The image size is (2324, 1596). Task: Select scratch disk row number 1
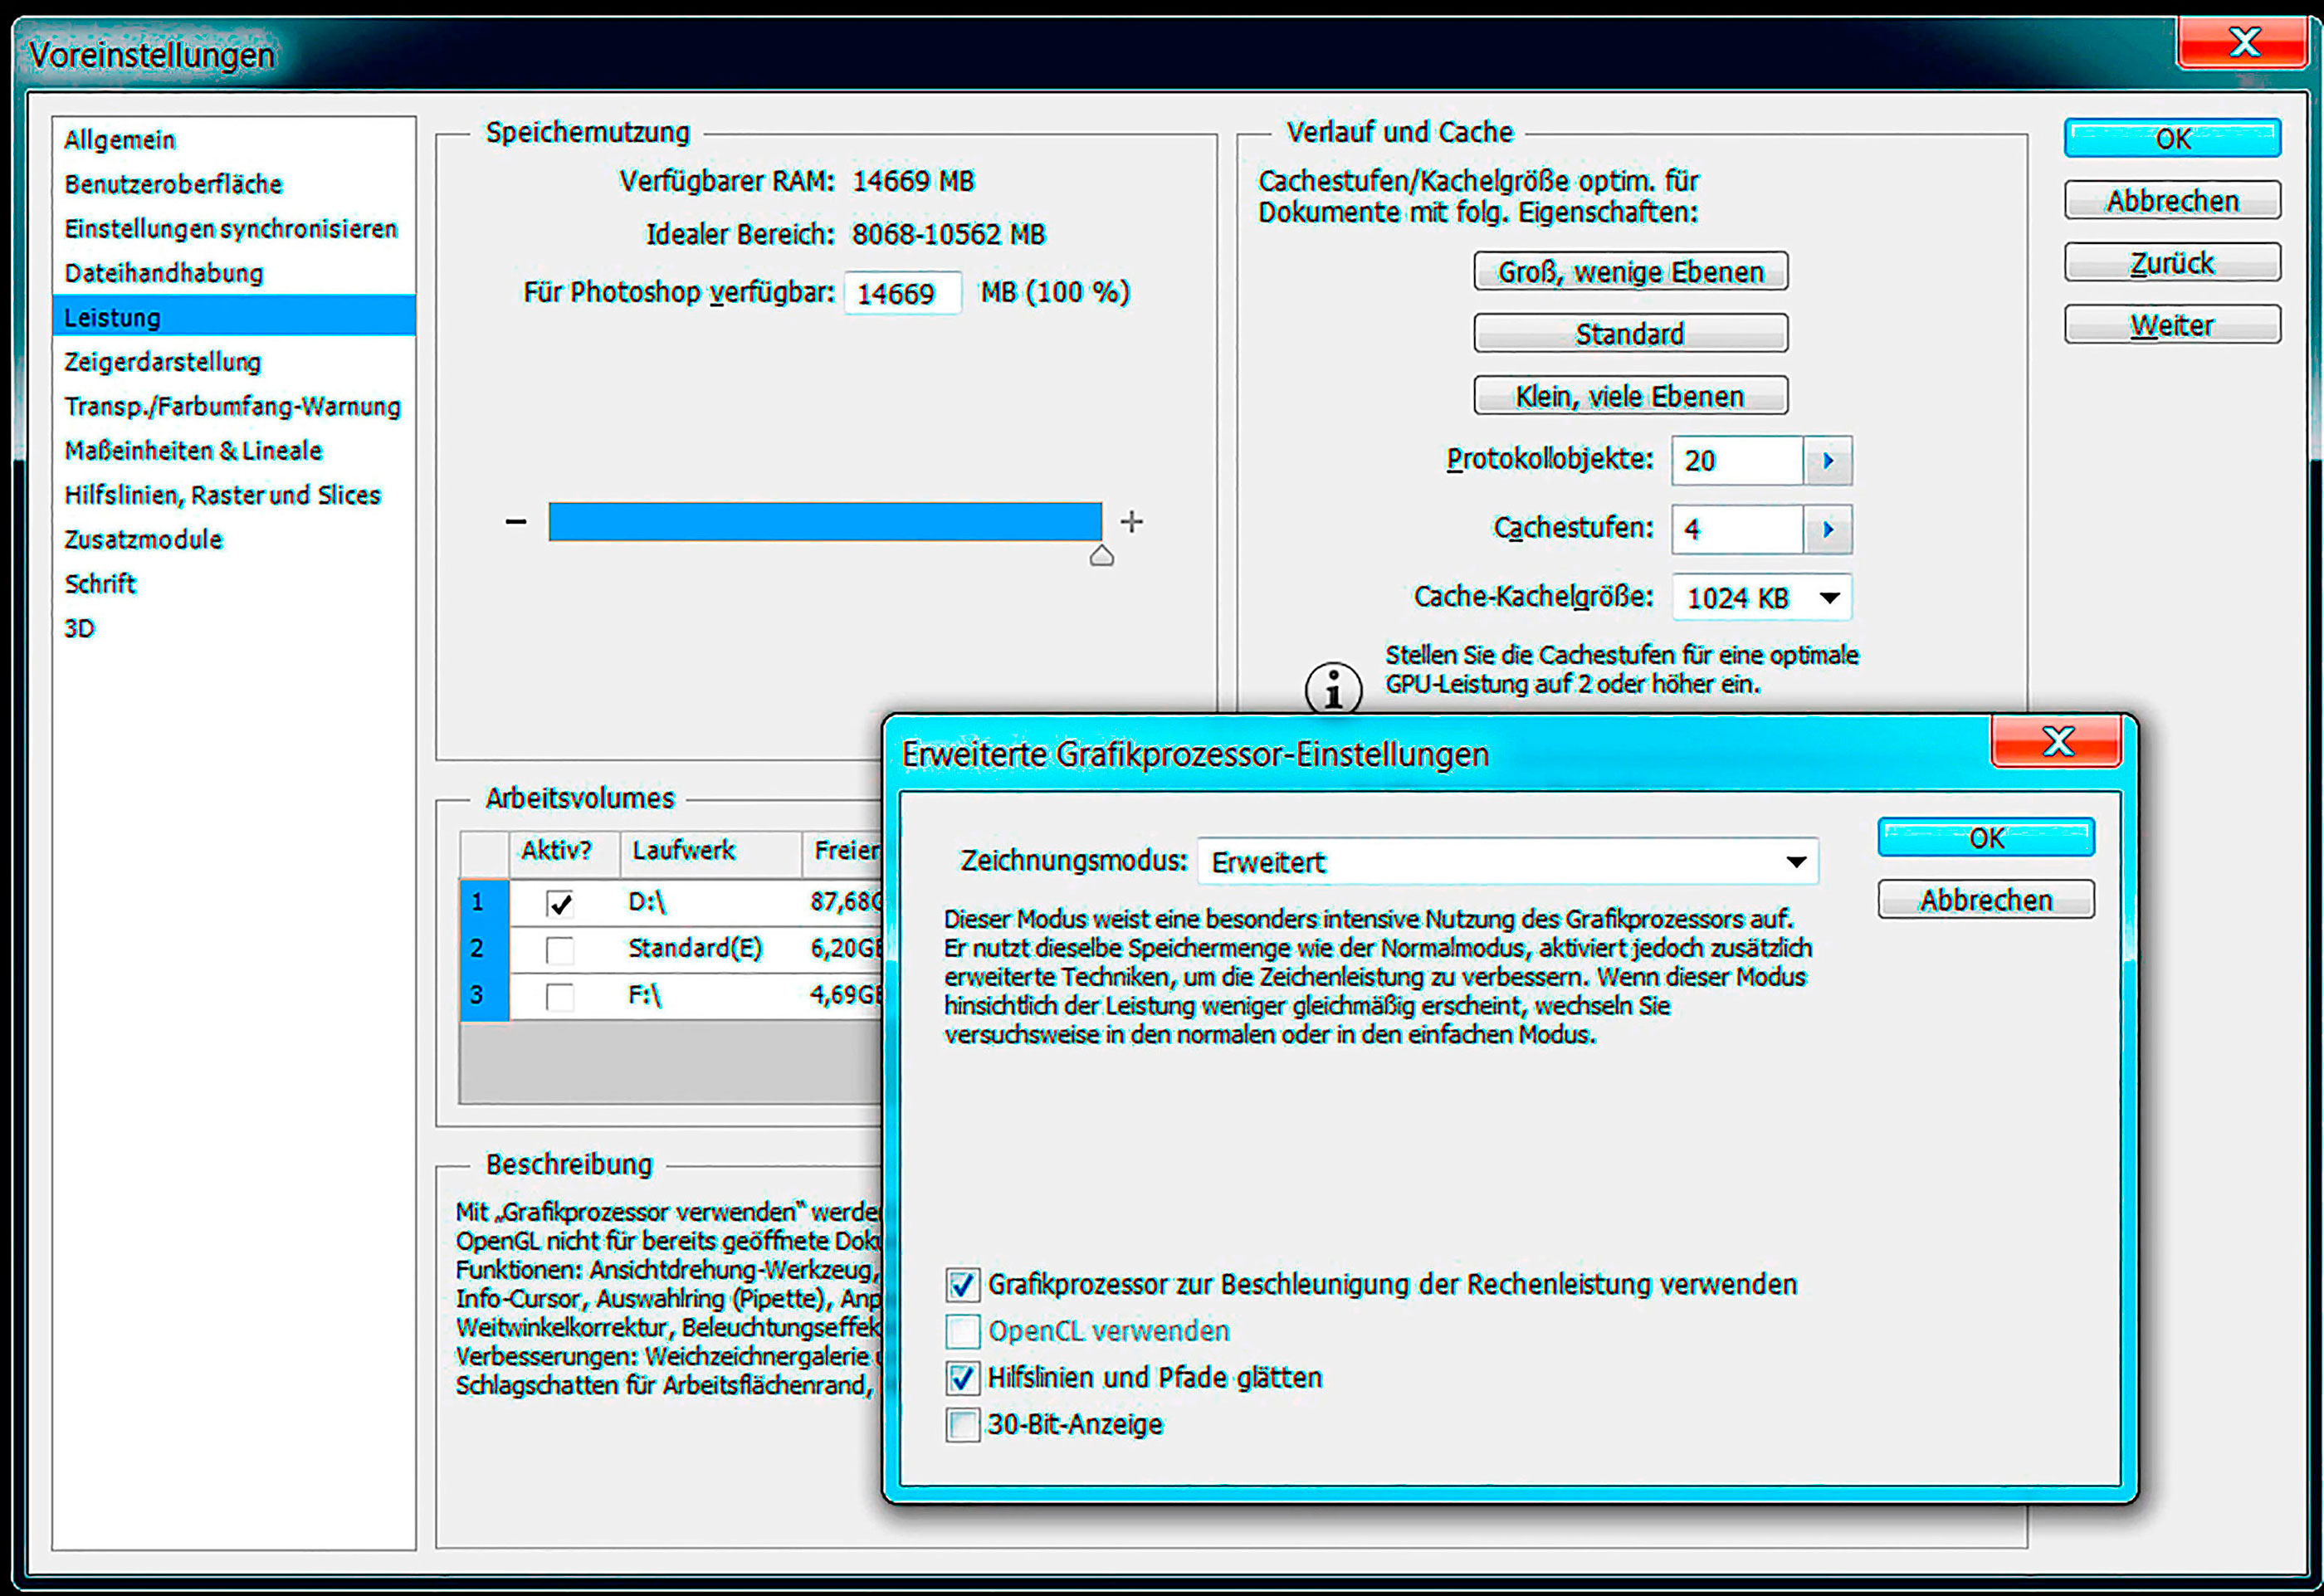484,902
